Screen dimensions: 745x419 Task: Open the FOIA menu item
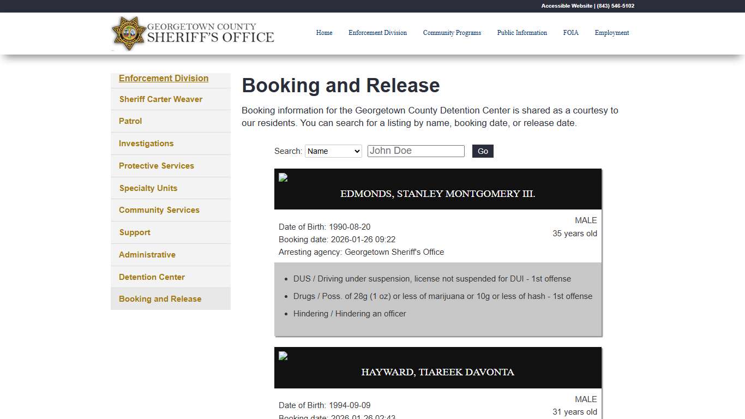coord(571,33)
